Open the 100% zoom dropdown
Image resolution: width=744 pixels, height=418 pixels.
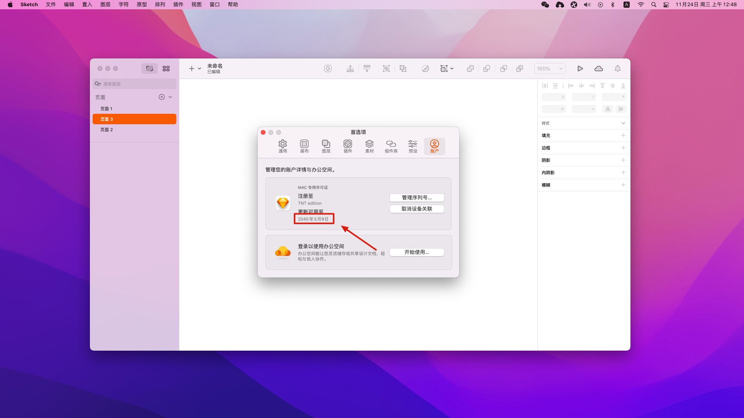[x=549, y=69]
